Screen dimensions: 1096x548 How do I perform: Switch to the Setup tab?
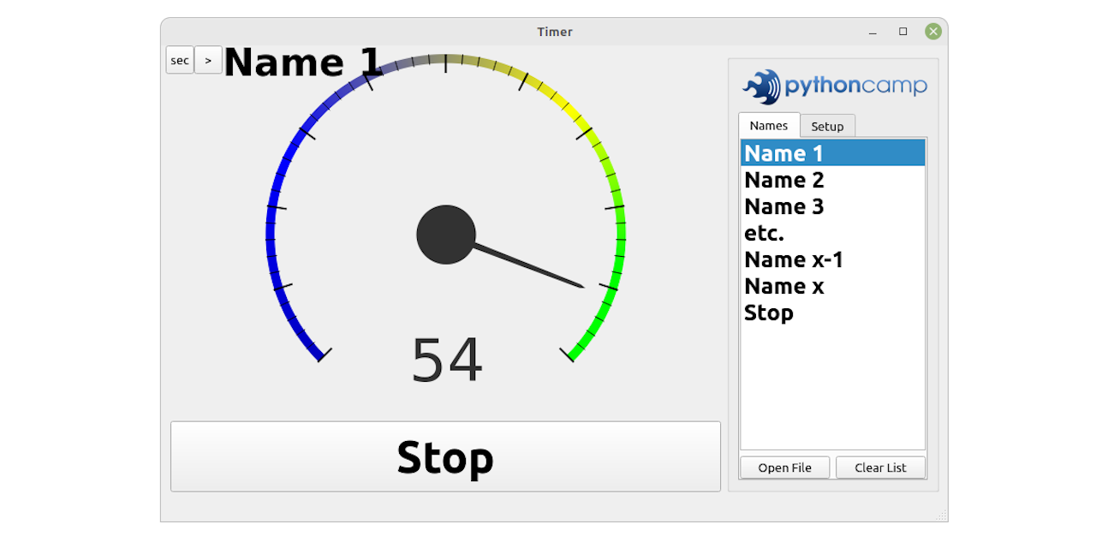coord(827,126)
